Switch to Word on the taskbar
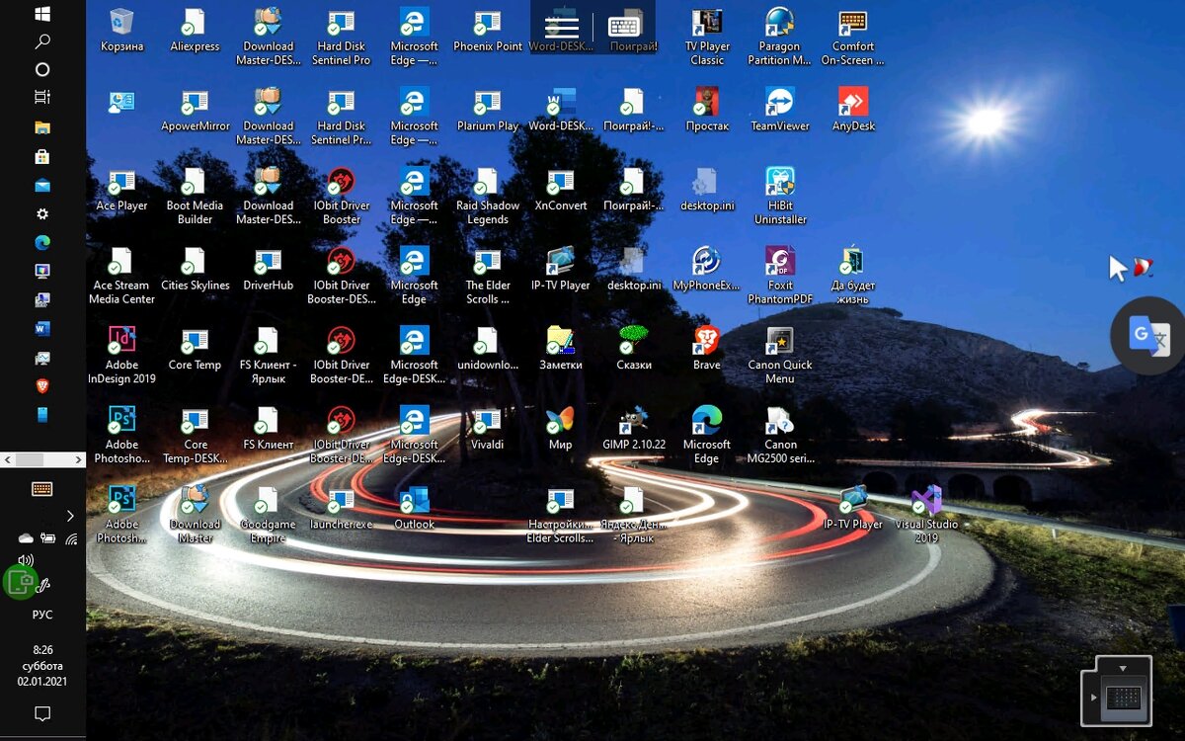1185x741 pixels. (42, 328)
